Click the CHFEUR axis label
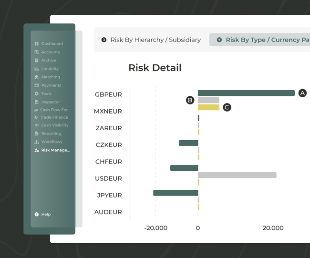 point(109,162)
